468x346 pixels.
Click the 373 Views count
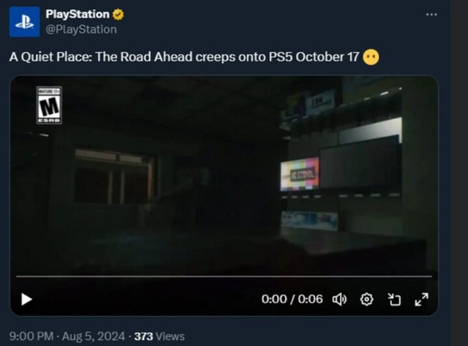pos(159,336)
